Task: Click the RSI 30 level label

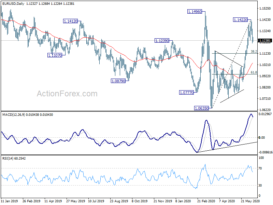Action: pos(260,186)
